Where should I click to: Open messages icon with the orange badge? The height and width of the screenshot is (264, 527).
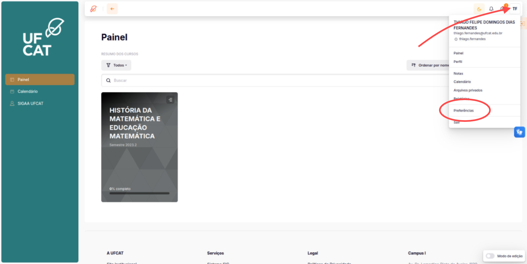(503, 8)
